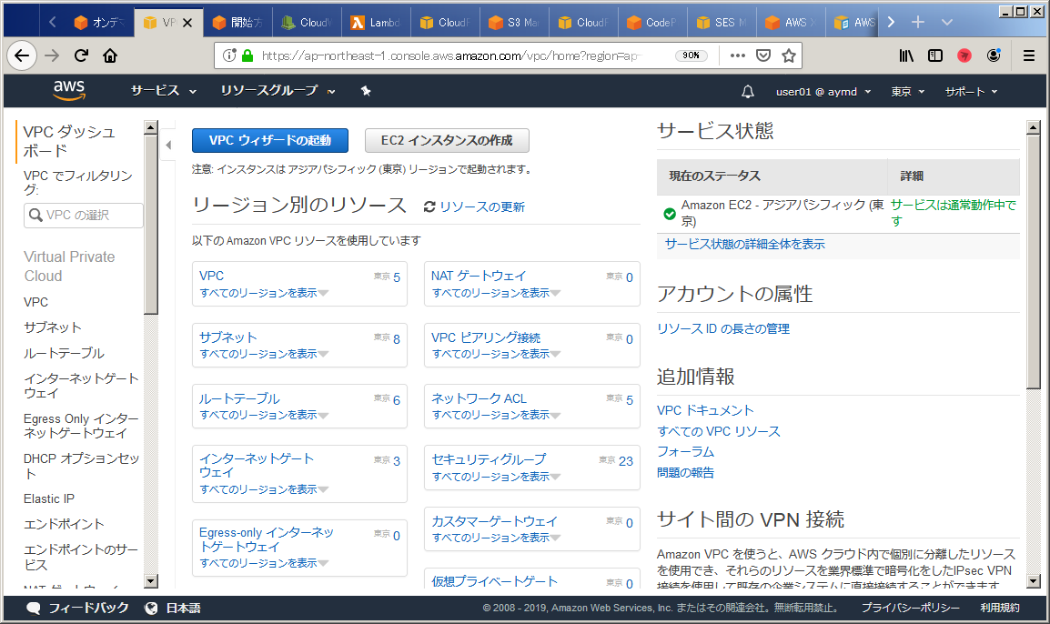Click the Pocket save icon
Screen dimensions: 1050x624
pyautogui.click(x=762, y=55)
